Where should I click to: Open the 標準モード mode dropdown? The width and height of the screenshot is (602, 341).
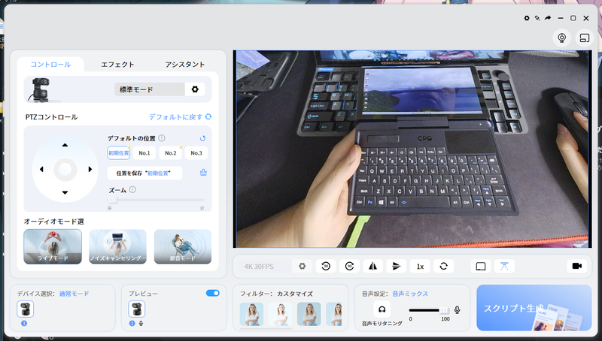tap(150, 89)
